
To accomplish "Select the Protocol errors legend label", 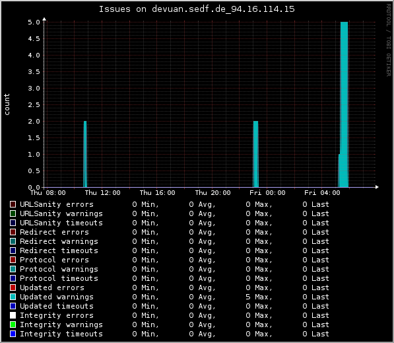I will (54, 260).
